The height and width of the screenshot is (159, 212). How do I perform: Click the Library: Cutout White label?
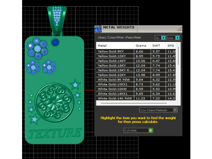click(119, 38)
